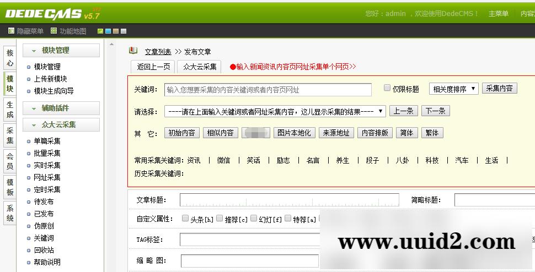
Task: Convert to simplified with 简体 button
Action: click(x=406, y=133)
